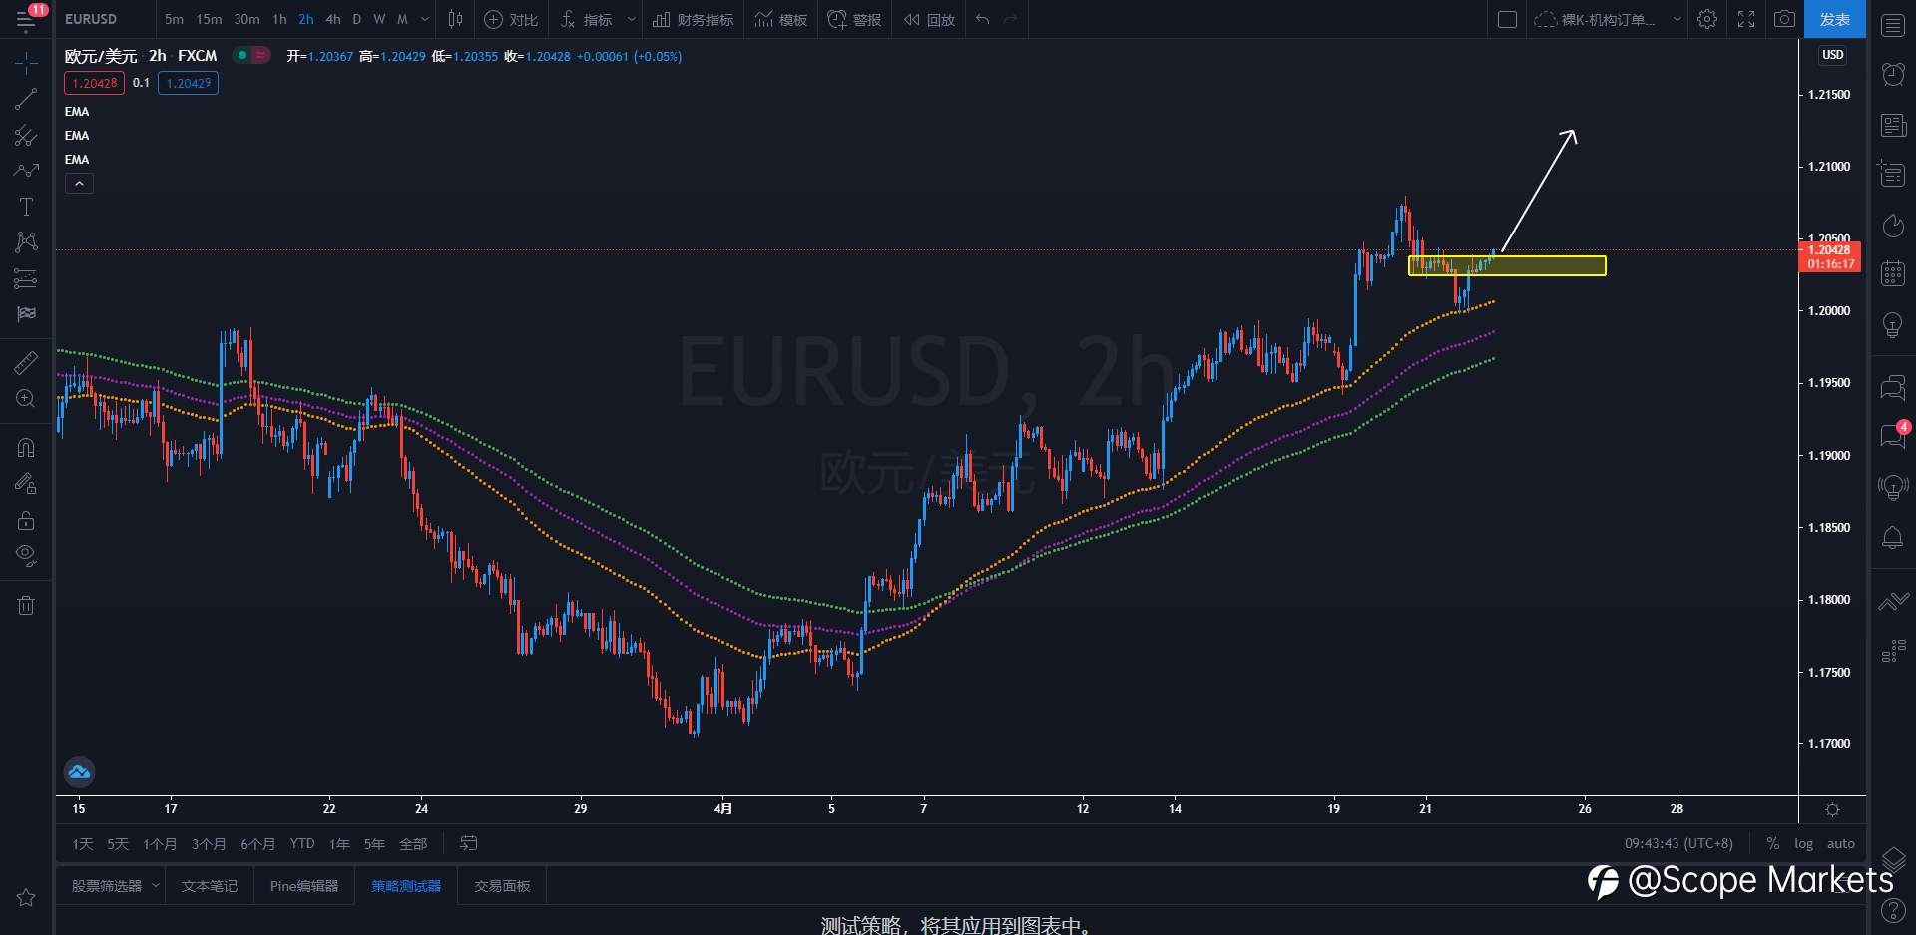
Task: Start bar Replay (回放)
Action: 929,19
